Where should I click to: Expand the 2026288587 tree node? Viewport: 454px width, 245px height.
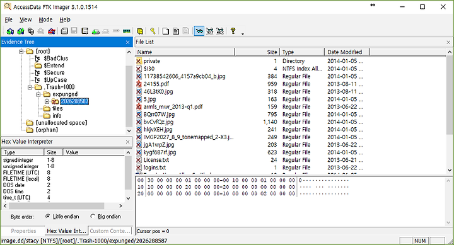coord(47,101)
